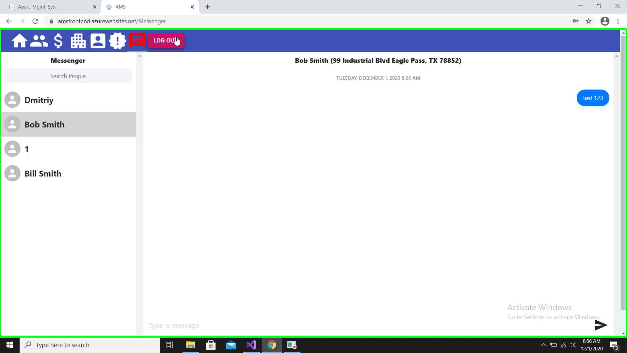
Task: Open Chrome profile avatar
Action: point(605,21)
